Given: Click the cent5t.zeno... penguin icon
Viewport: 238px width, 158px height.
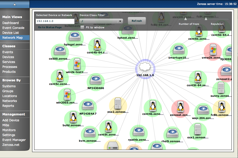Looking at the screenshot, I should pyautogui.click(x=108, y=127).
